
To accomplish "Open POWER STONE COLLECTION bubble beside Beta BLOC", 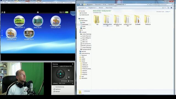I will [x=56, y=21].
